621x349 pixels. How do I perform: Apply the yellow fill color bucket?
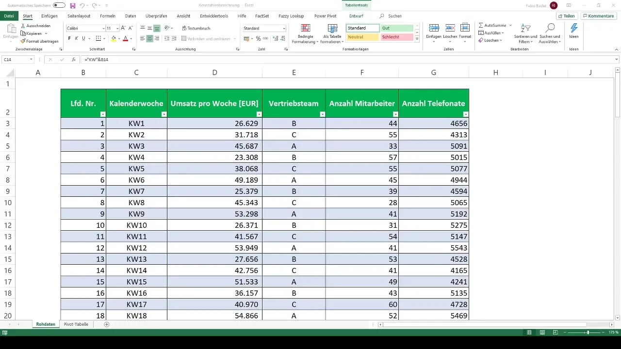point(114,38)
